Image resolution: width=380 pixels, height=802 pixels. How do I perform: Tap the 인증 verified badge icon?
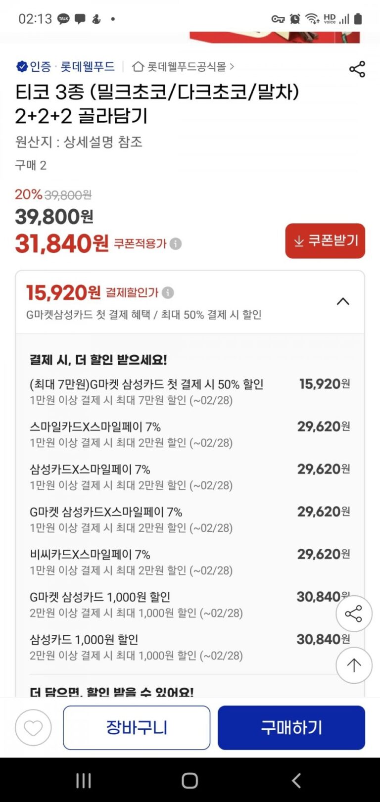(22, 66)
